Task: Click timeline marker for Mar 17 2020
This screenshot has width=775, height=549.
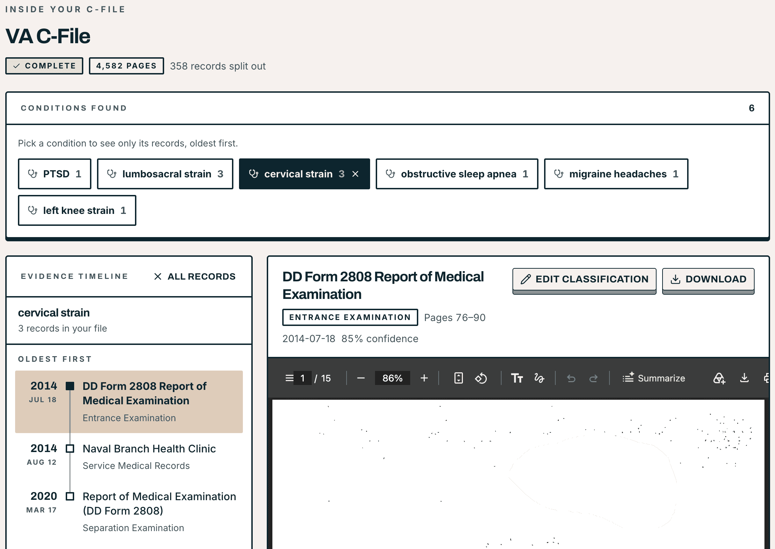Action: pos(70,496)
